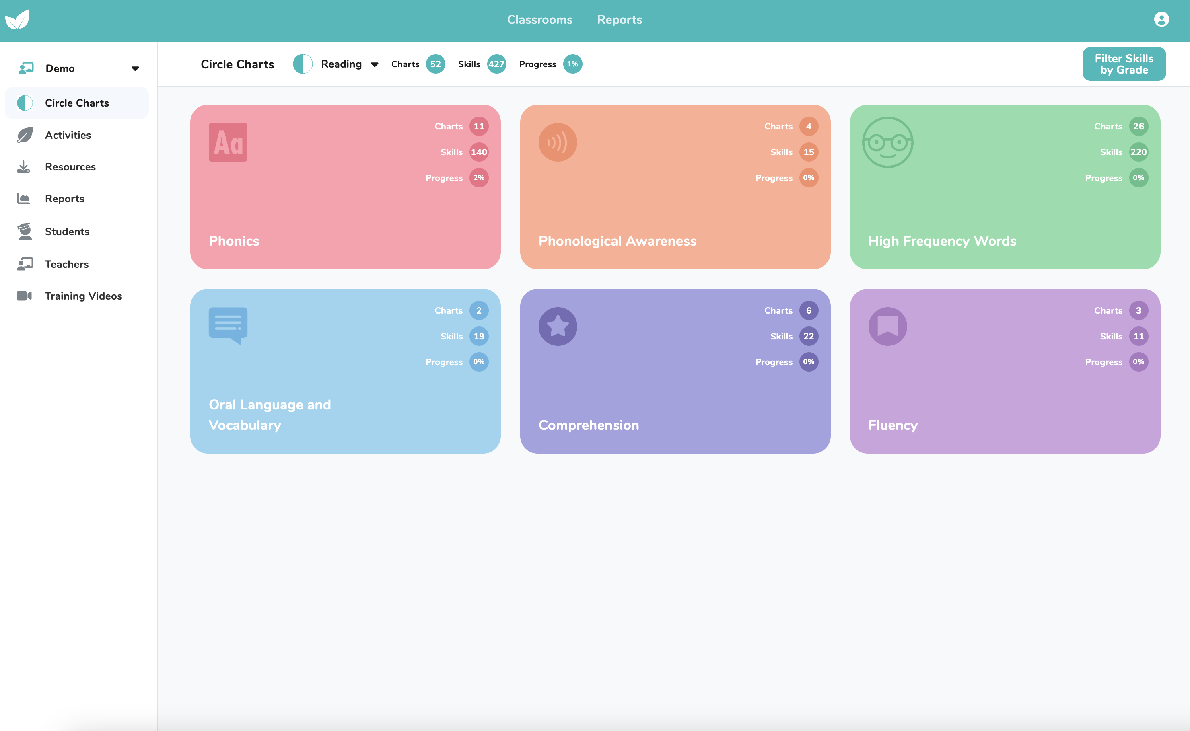Screen dimensions: 1190x731
Task: Open Classrooms in the top navigation
Action: (540, 19)
